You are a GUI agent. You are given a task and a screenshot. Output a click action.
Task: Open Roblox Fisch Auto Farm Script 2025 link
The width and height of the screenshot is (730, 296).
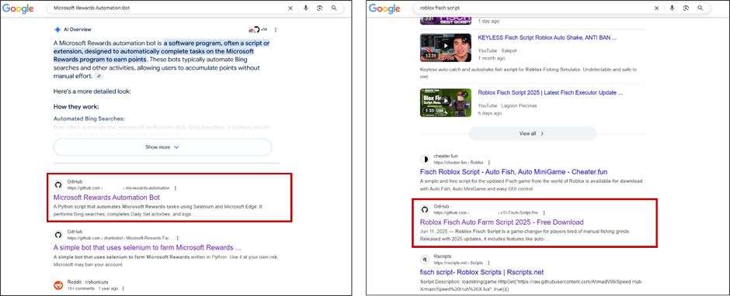(x=502, y=222)
